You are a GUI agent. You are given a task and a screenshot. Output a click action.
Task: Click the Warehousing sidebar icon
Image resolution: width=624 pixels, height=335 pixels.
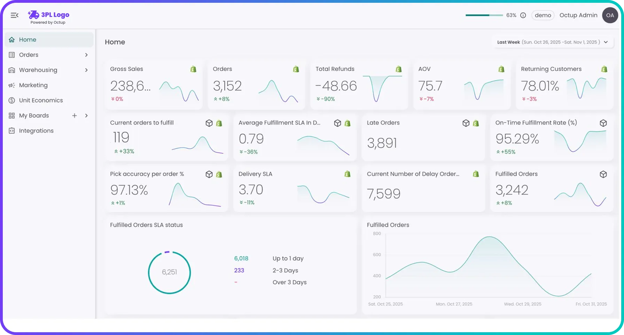[x=11, y=70]
